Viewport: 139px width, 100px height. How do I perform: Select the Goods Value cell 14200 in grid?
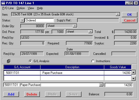click(118, 73)
